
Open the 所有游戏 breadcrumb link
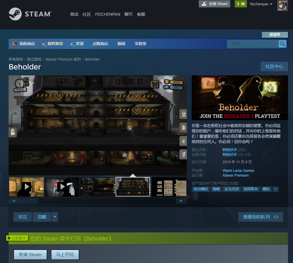click(x=16, y=59)
